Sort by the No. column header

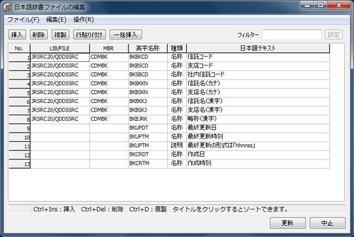coord(19,48)
